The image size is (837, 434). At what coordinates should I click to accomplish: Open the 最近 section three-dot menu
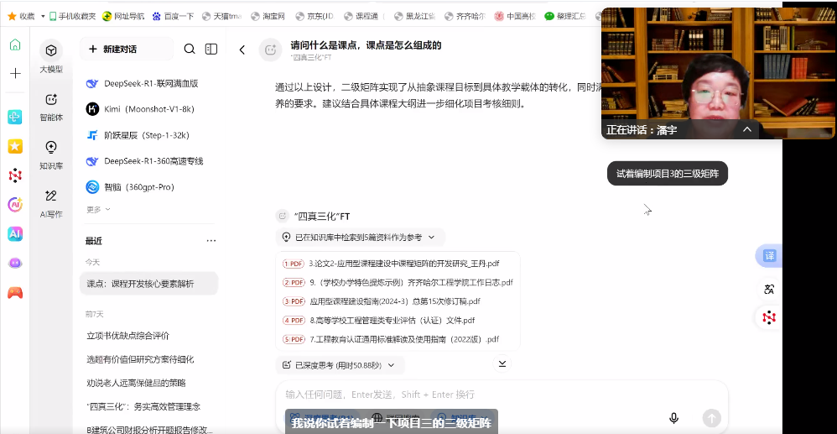[211, 241]
